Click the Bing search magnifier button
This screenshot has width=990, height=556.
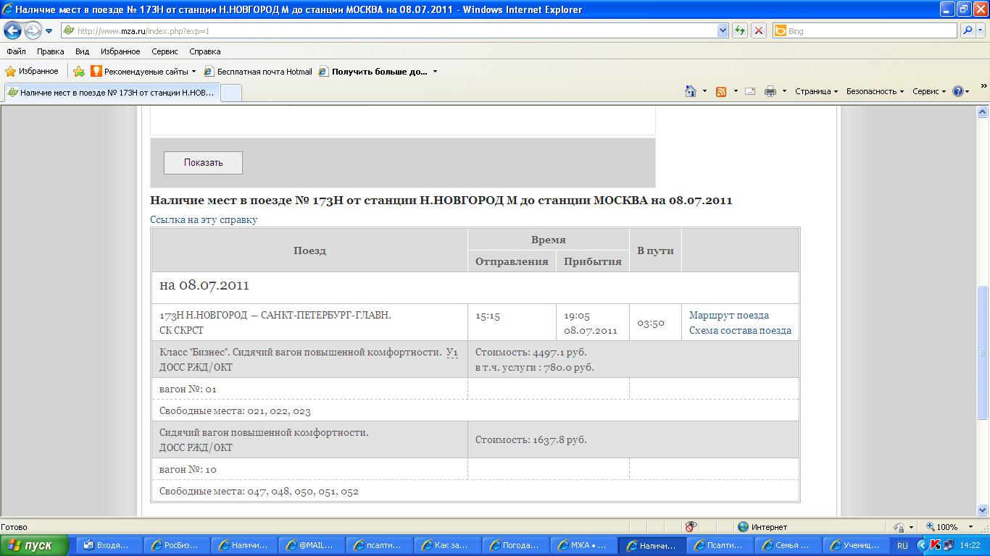tap(968, 30)
